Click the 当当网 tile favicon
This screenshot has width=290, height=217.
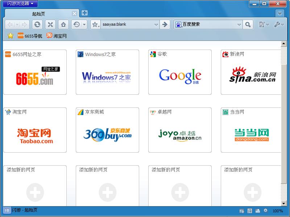tap(225, 112)
